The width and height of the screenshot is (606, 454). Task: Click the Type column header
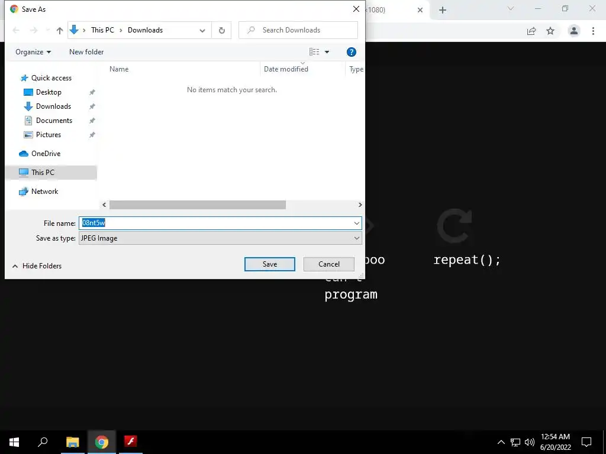pyautogui.click(x=356, y=69)
